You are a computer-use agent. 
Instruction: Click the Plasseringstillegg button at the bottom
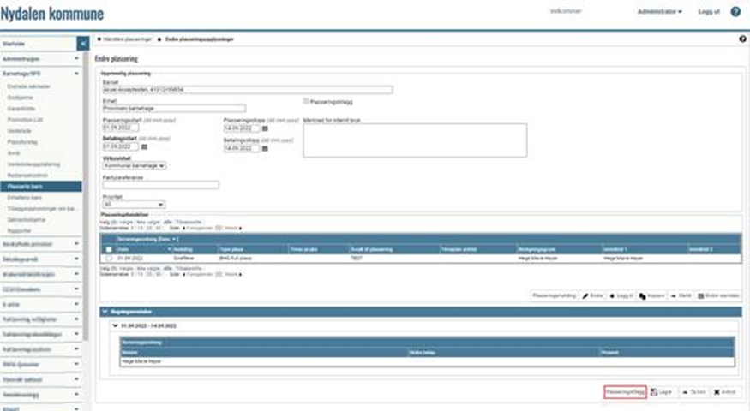pyautogui.click(x=625, y=391)
